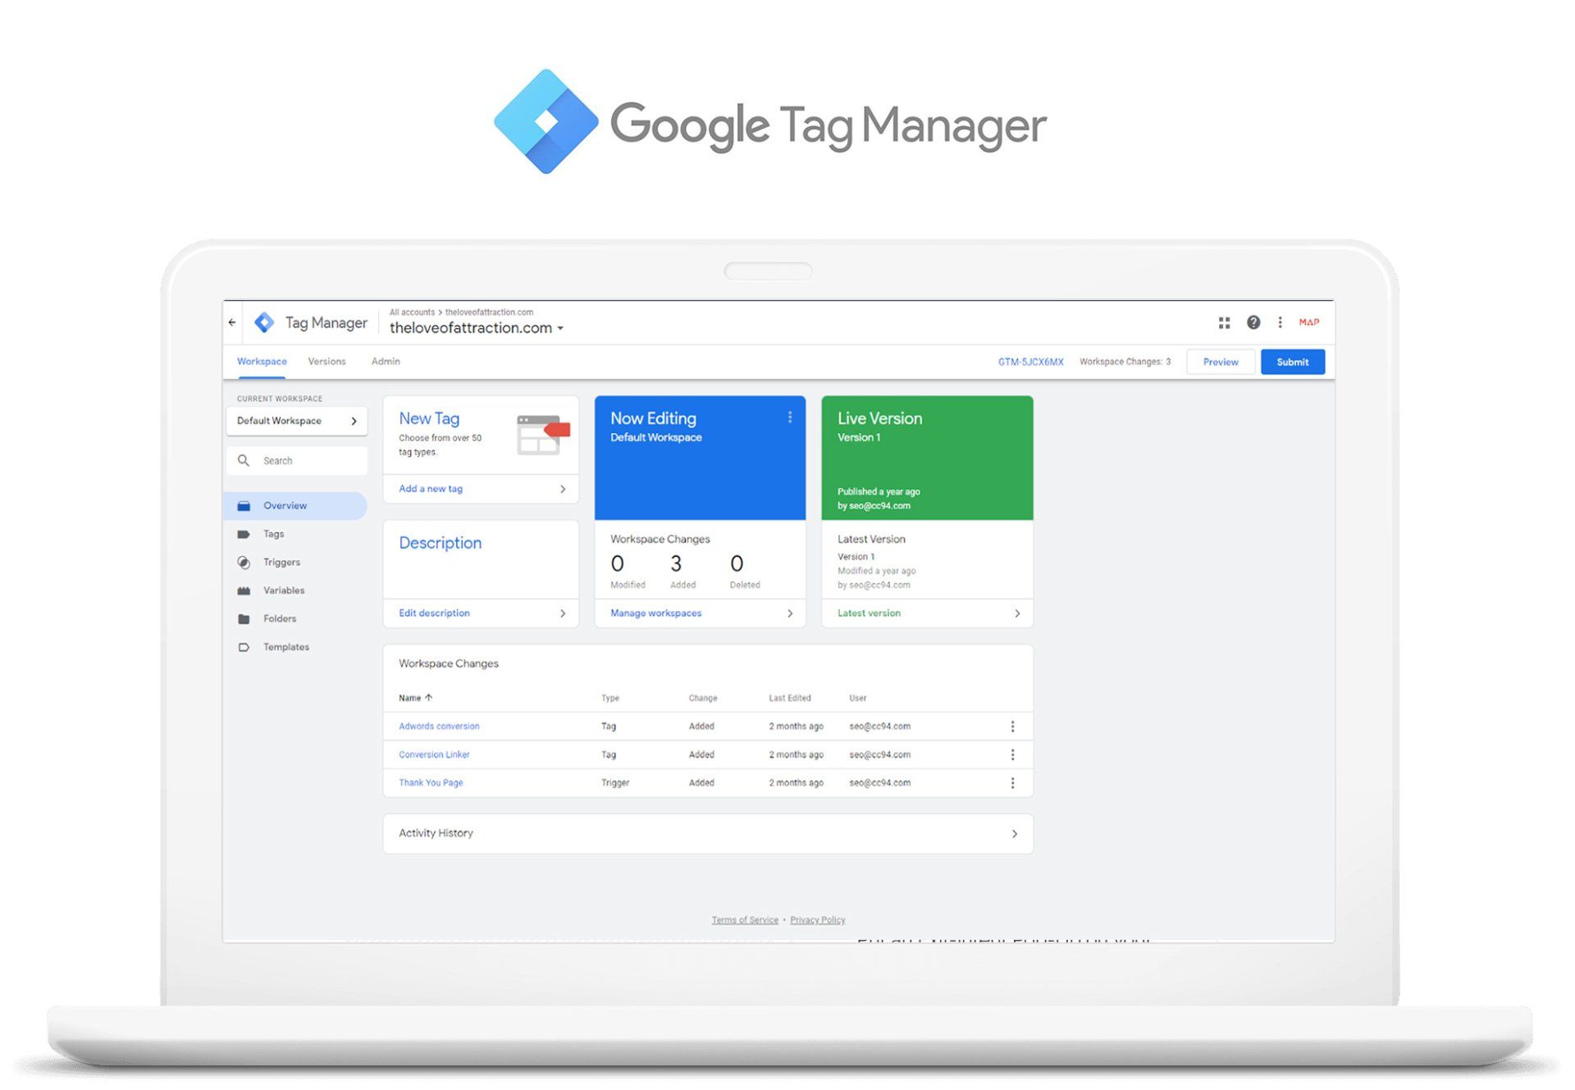This screenshot has width=1575, height=1090.
Task: Click the search magnifier icon in sidebar
Action: [x=244, y=461]
